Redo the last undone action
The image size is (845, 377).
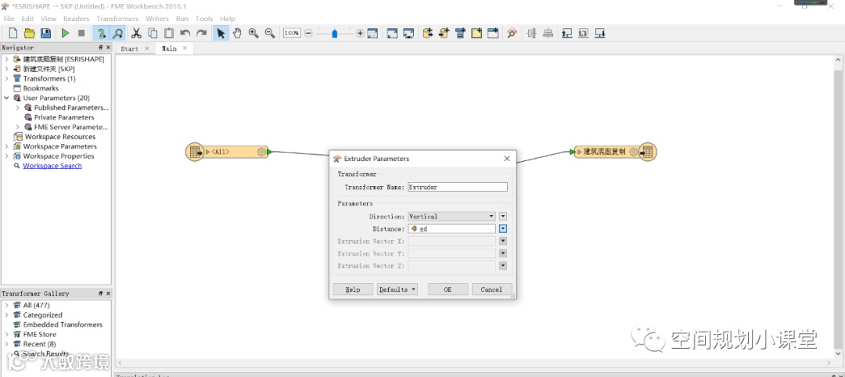pos(202,34)
